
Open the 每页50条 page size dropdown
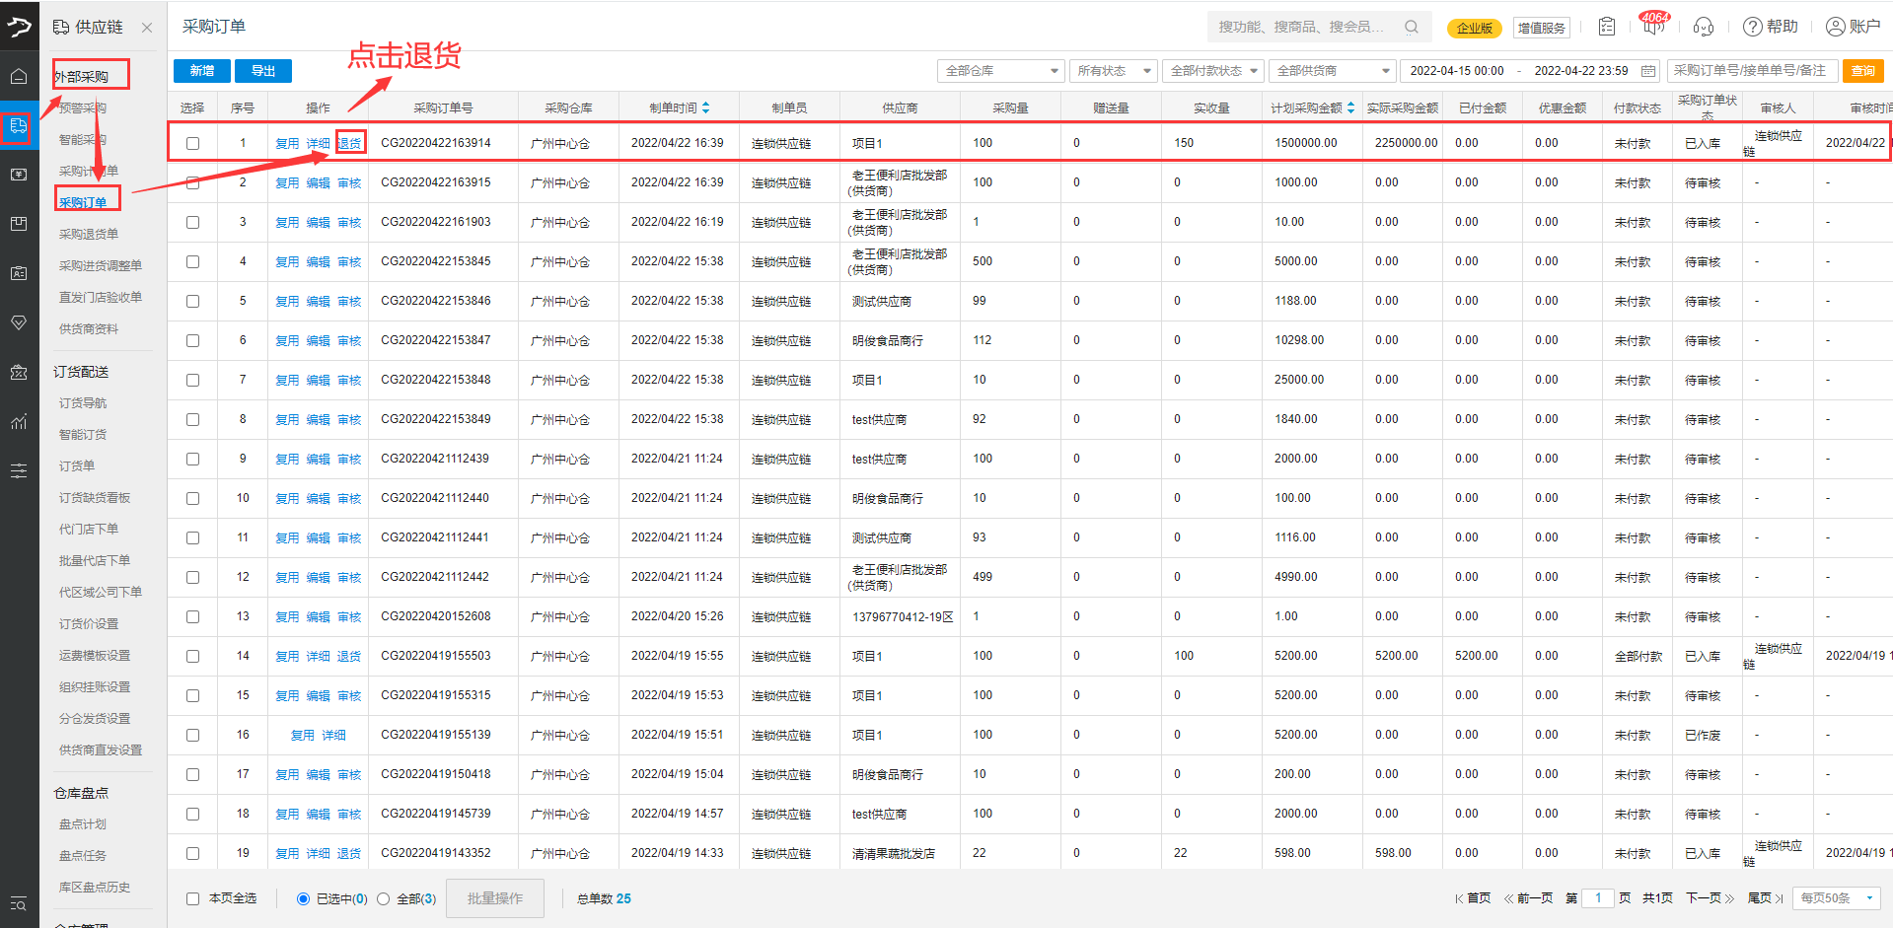(1836, 898)
